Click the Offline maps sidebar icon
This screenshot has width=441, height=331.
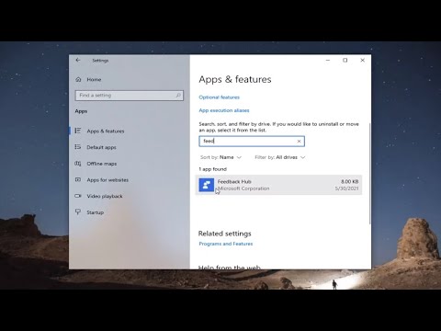pyautogui.click(x=78, y=164)
